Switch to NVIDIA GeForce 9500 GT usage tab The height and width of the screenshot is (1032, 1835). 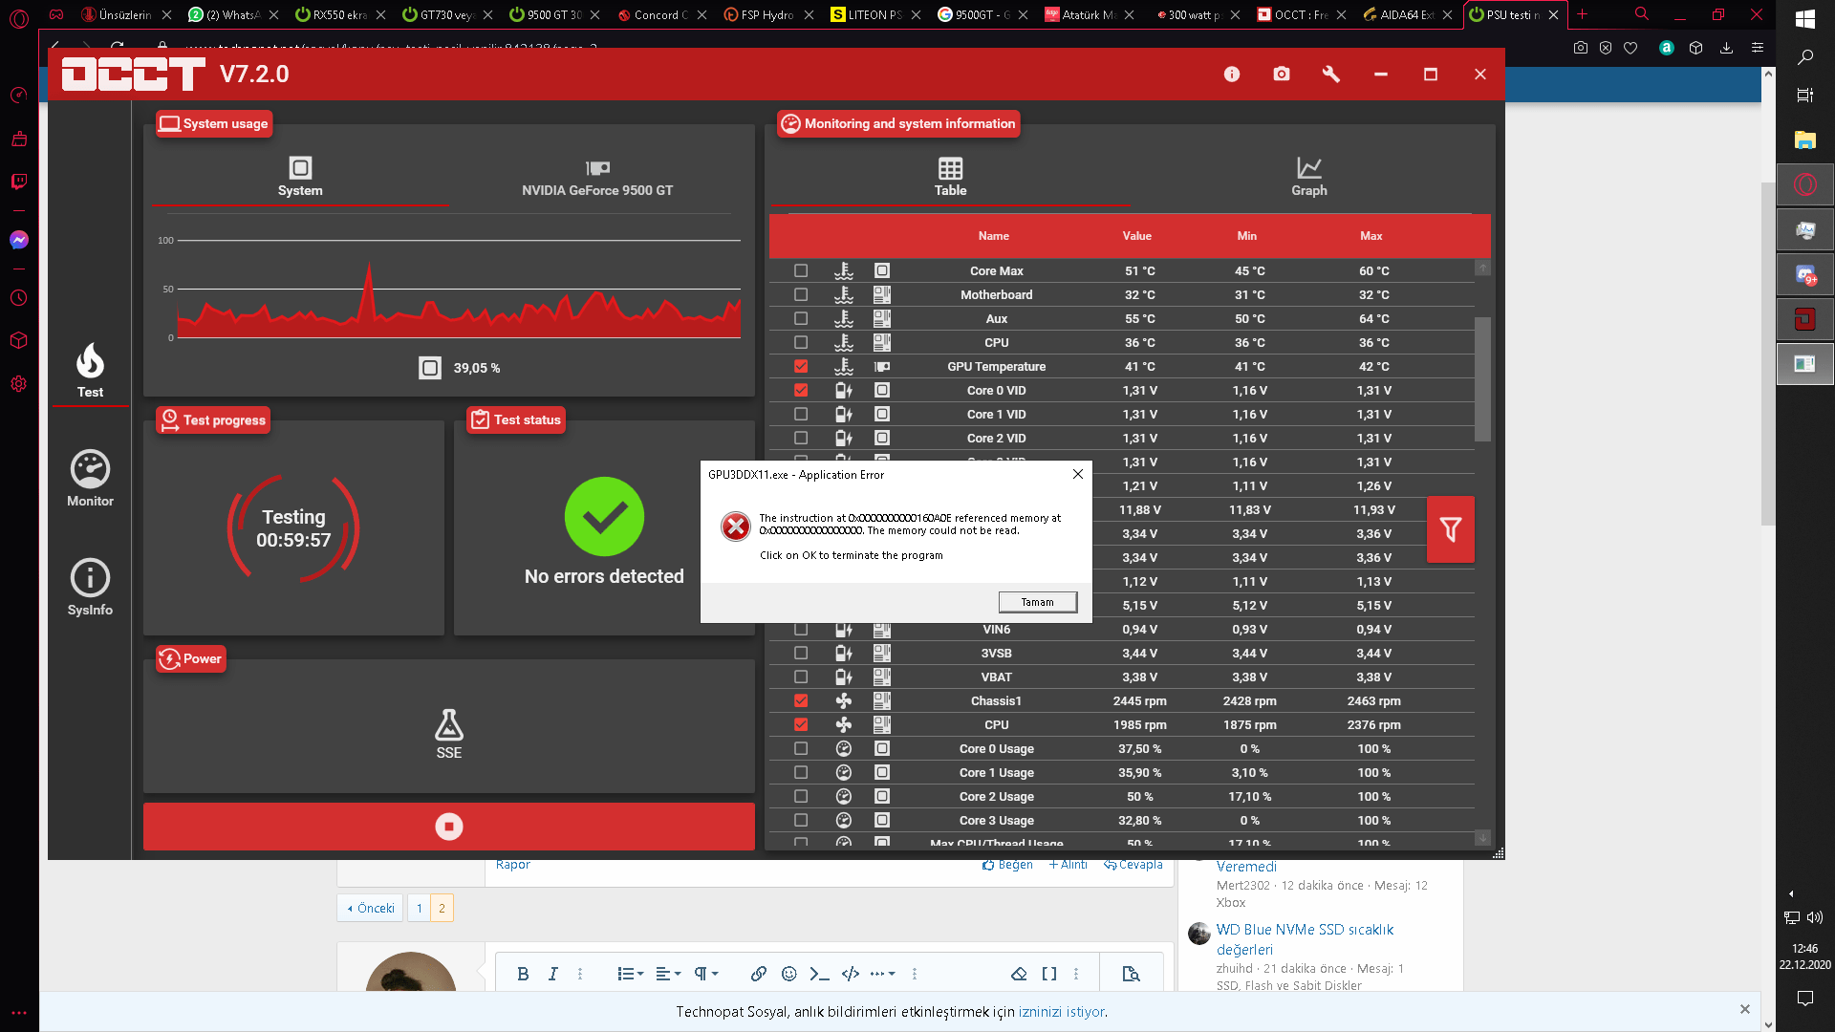pos(596,178)
